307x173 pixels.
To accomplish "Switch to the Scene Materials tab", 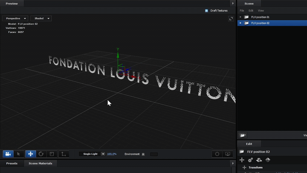I will pos(41,163).
